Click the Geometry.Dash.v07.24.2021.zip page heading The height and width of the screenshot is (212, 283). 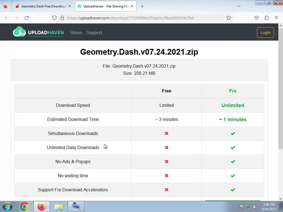139,52
